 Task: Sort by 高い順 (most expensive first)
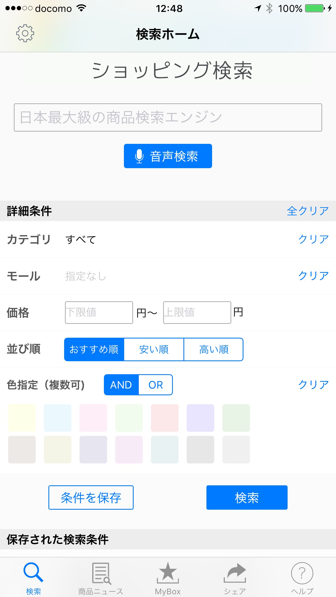point(214,349)
